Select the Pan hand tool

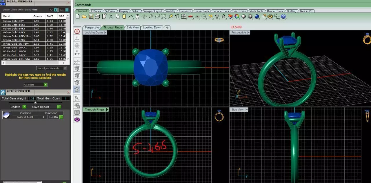point(137,17)
